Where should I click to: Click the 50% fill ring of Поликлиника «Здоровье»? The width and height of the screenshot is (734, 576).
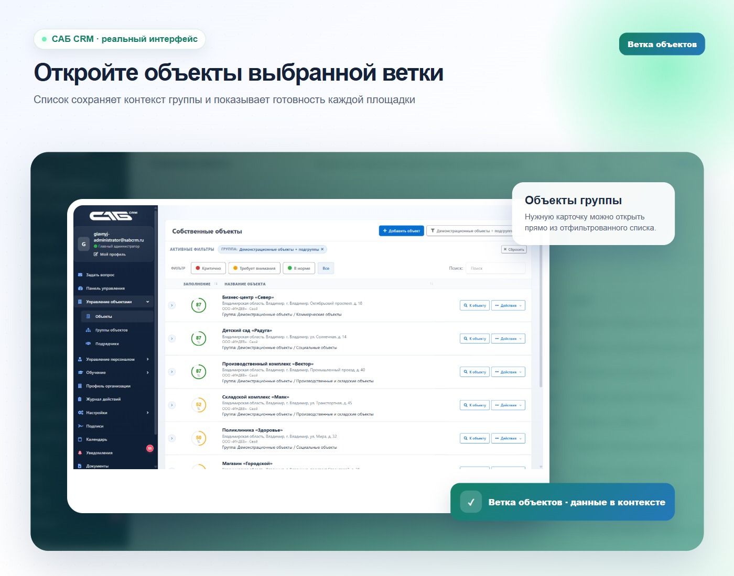pos(199,438)
